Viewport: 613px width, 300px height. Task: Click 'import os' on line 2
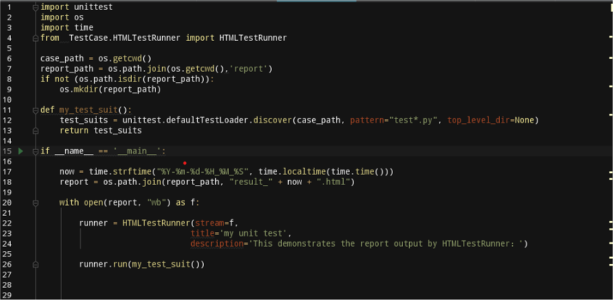pyautogui.click(x=62, y=17)
